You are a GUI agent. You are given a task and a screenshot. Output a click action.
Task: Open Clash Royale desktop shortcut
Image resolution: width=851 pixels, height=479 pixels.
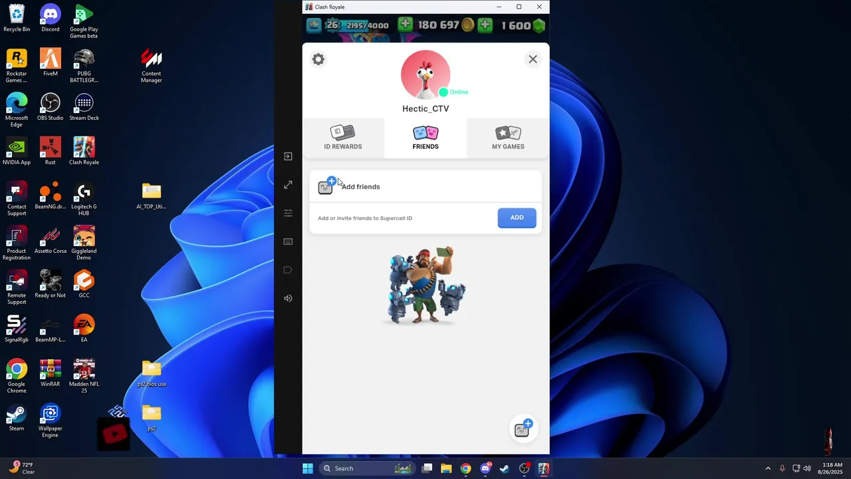(84, 151)
